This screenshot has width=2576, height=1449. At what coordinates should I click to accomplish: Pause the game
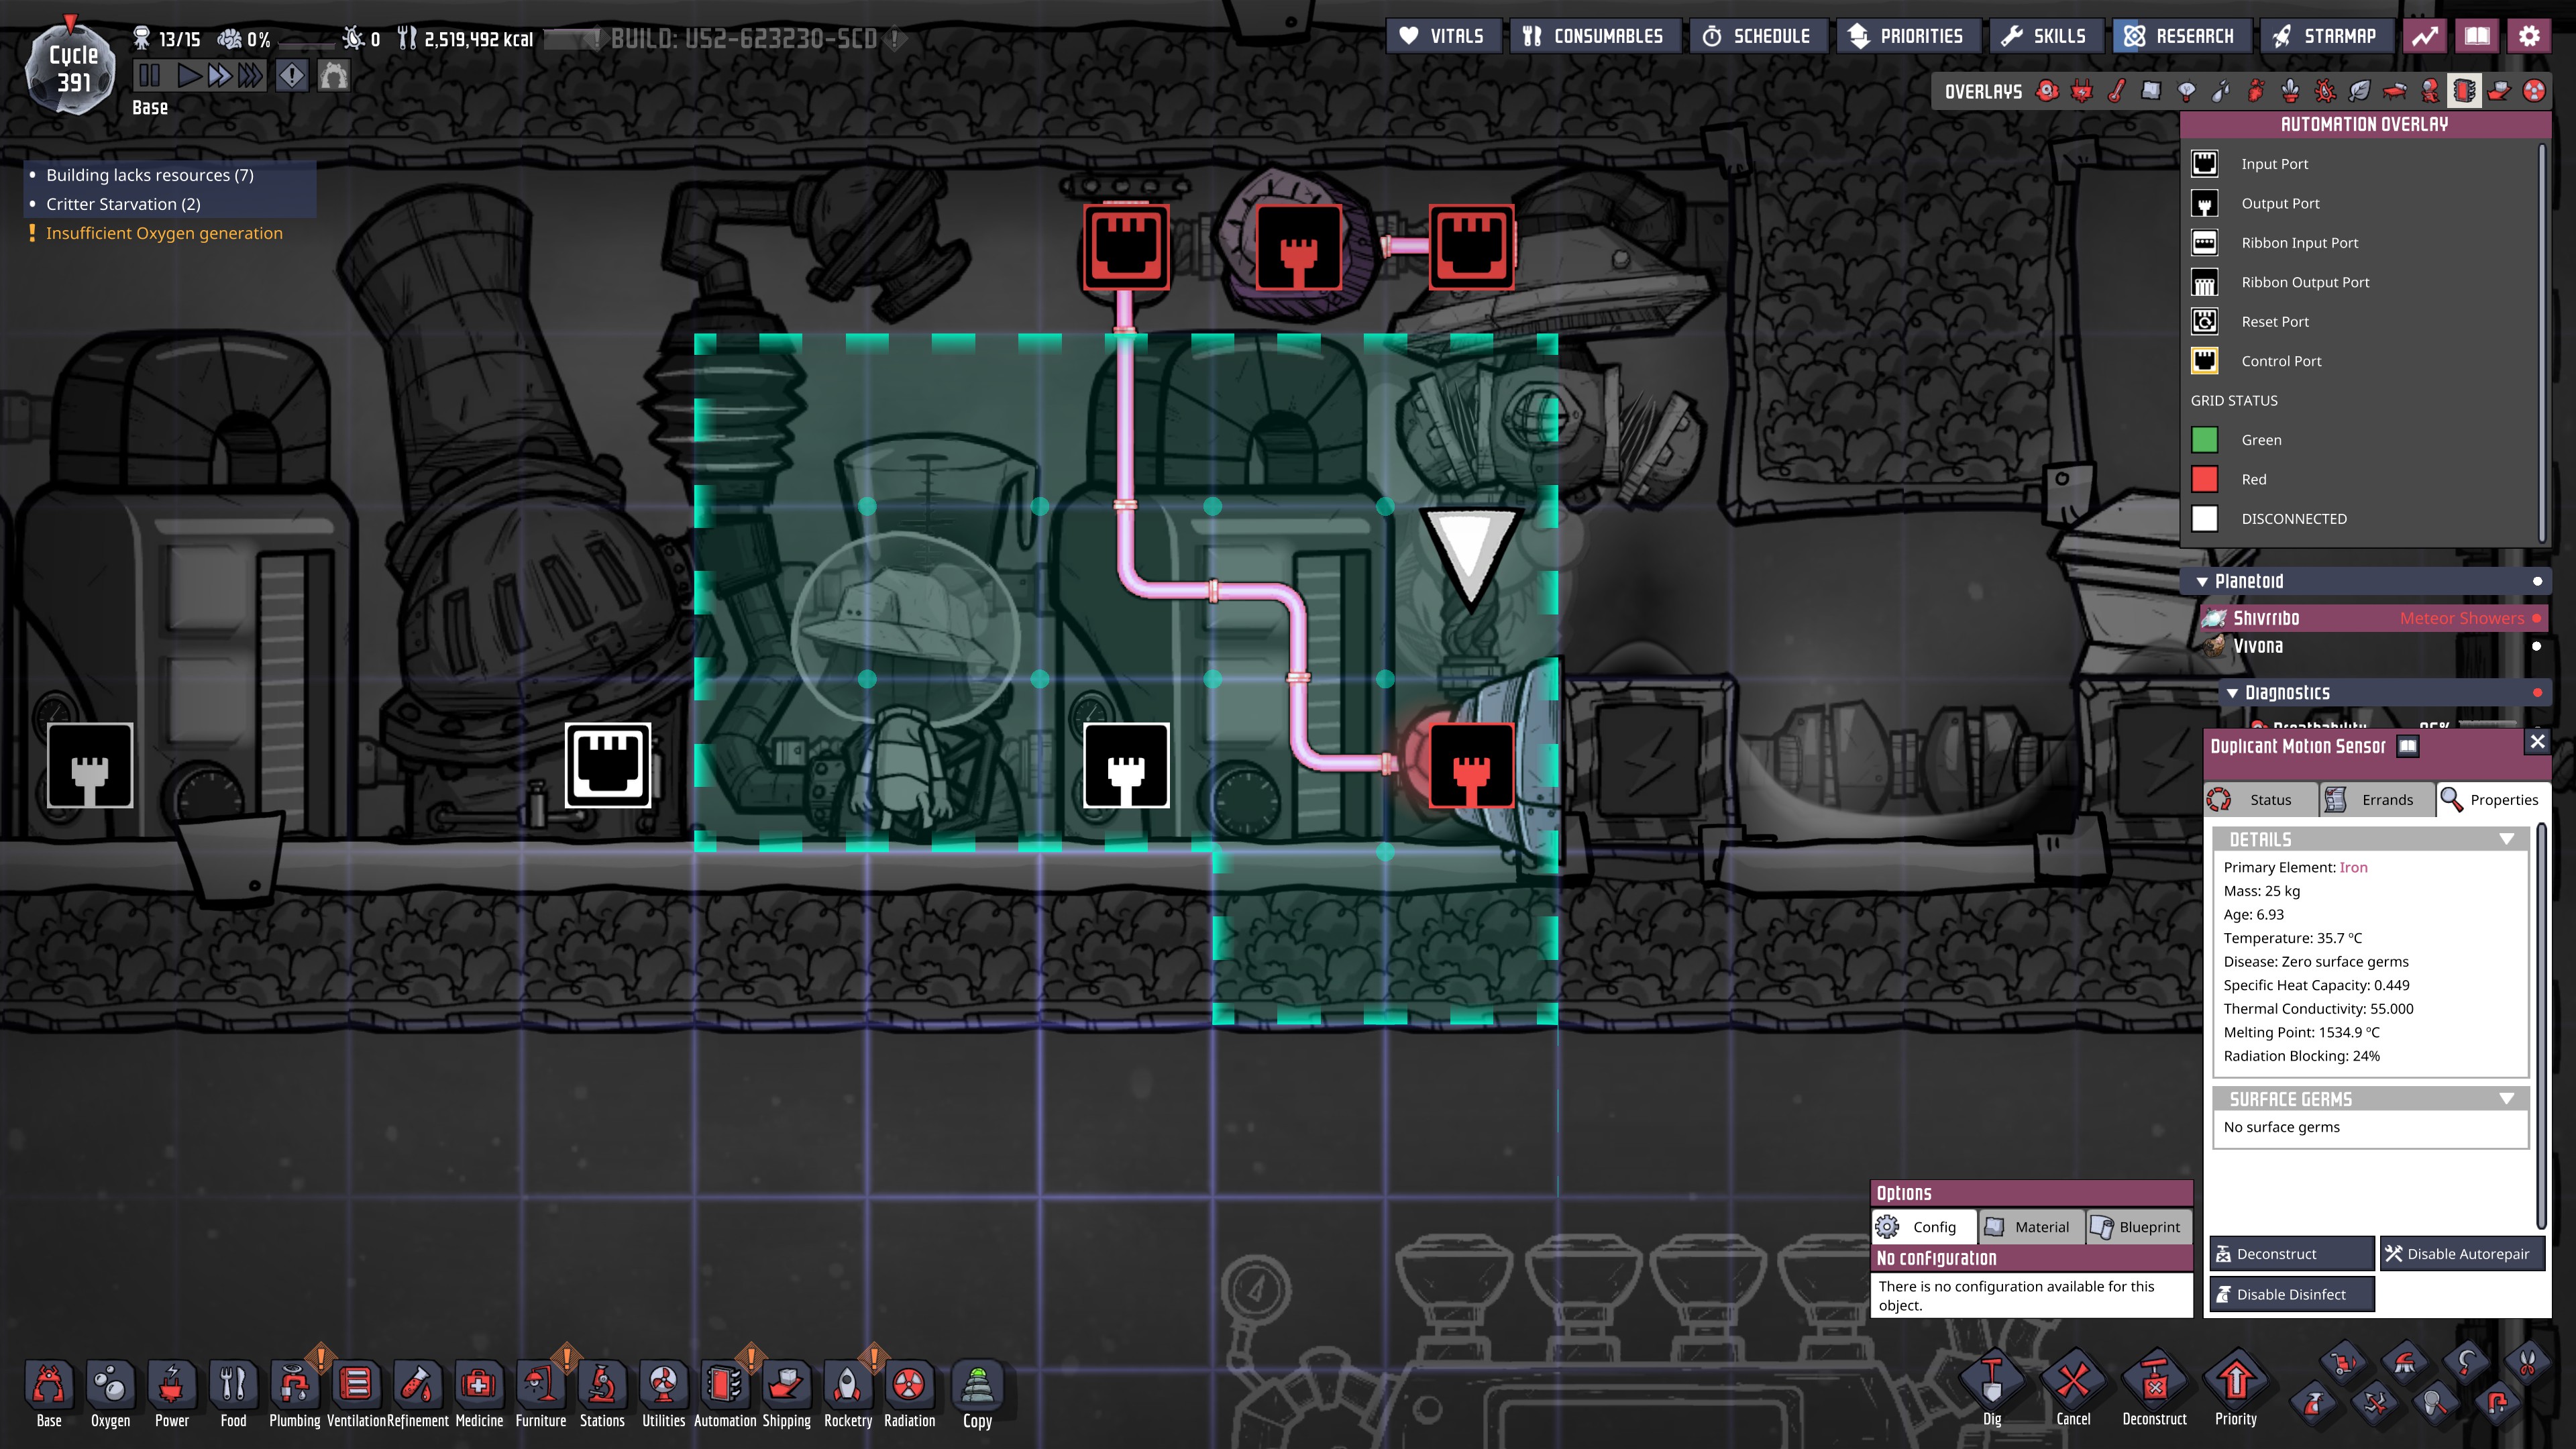(x=149, y=75)
